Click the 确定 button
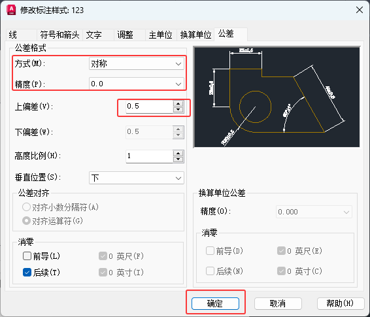 [215, 303]
